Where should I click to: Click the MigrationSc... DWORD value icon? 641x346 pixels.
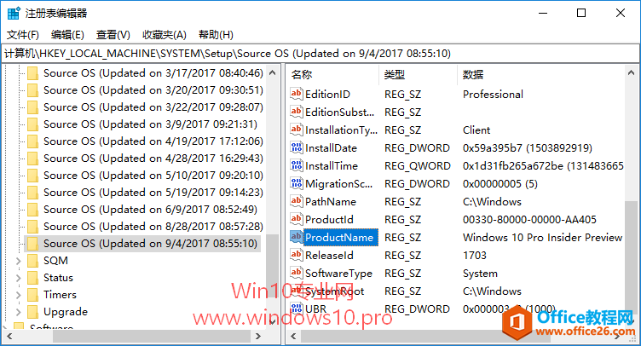coord(297,183)
